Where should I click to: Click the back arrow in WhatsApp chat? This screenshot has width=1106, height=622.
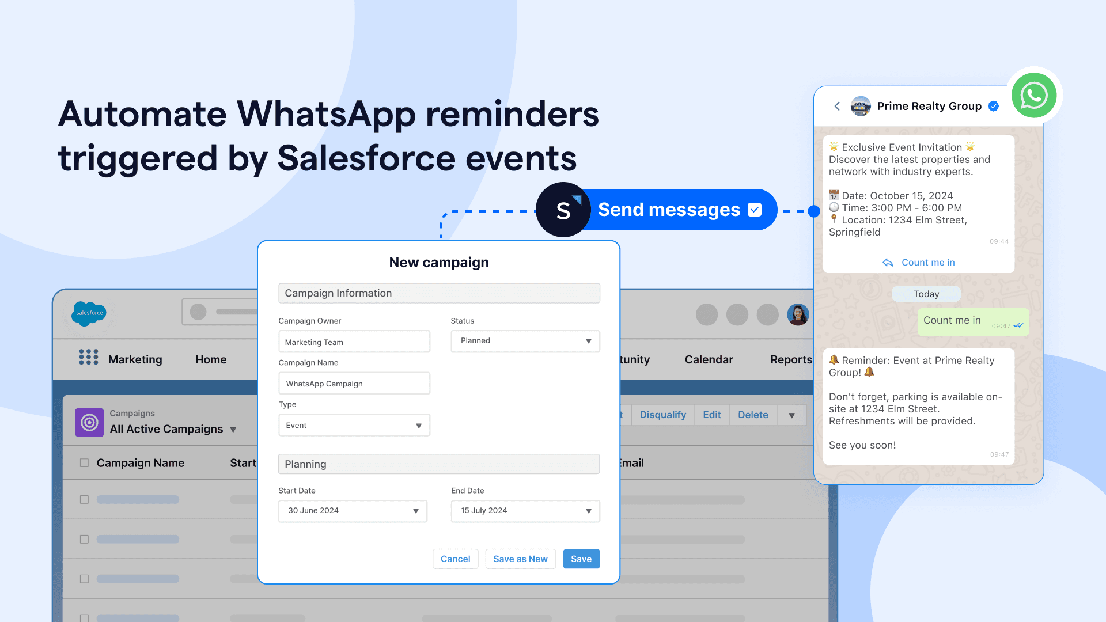coord(837,107)
